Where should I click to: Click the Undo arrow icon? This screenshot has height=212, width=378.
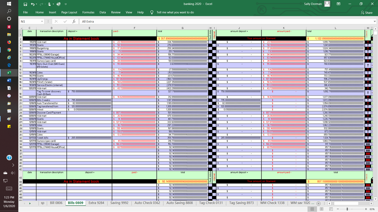tap(33, 4)
